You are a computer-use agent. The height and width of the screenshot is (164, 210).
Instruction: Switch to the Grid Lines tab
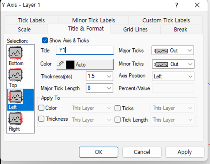pos(135,29)
